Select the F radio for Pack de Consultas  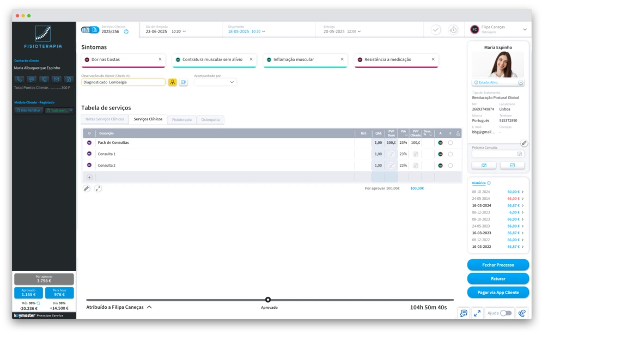coord(450,143)
